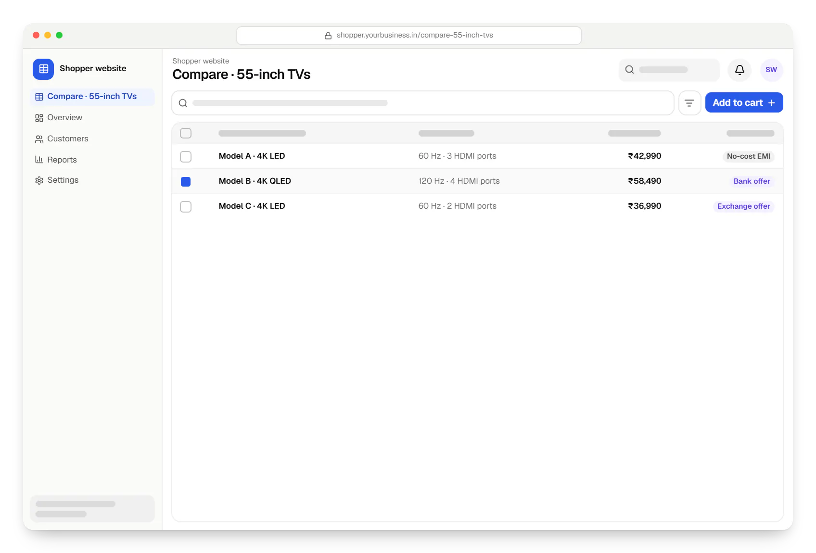Click the ₹36,990 price

644,206
